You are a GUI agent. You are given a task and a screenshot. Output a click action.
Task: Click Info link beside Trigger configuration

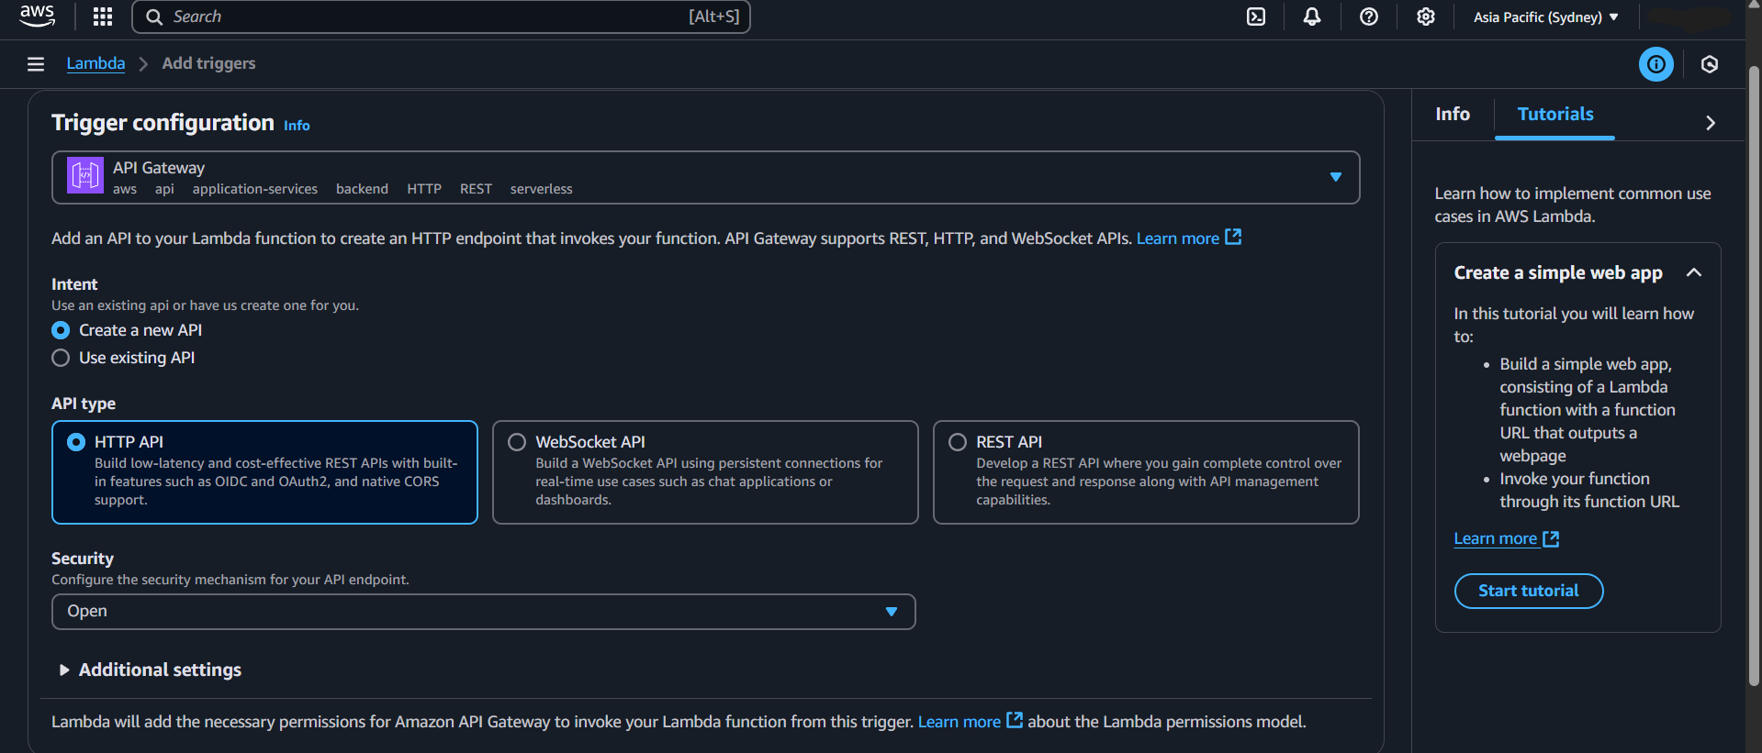point(297,126)
